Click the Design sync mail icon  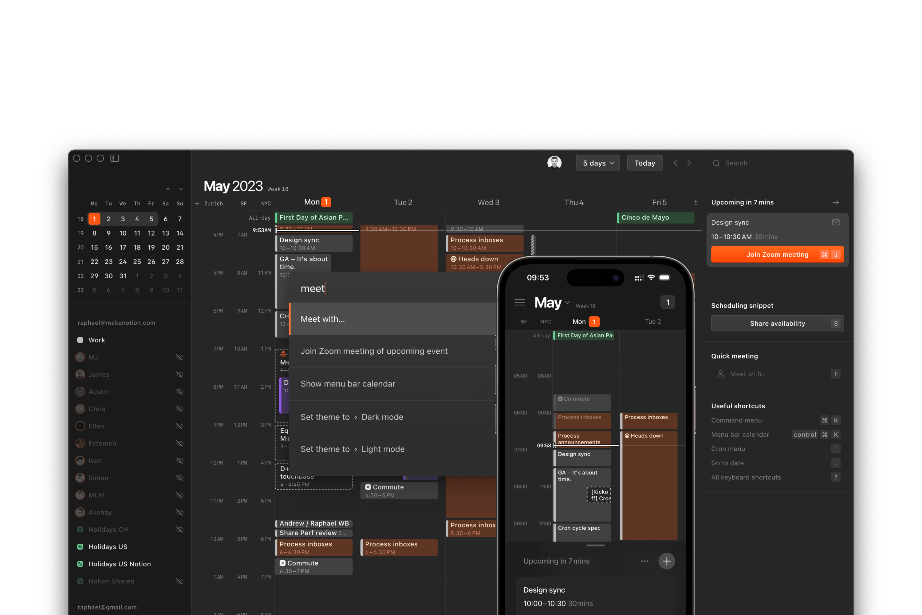click(x=835, y=222)
